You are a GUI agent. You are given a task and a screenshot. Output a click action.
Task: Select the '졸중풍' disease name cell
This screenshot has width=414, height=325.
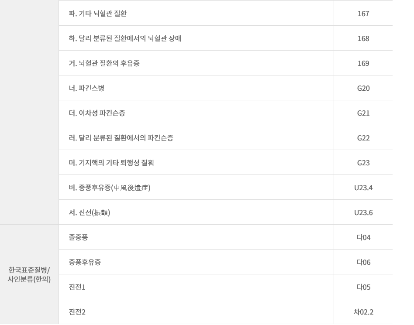(78, 237)
